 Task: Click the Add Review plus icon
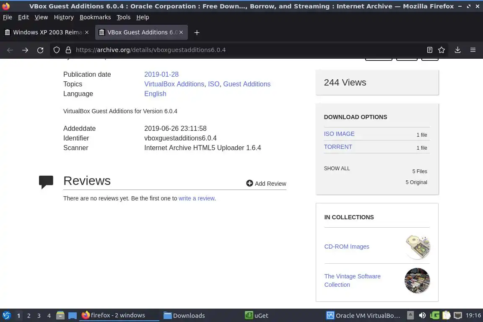[x=249, y=183]
